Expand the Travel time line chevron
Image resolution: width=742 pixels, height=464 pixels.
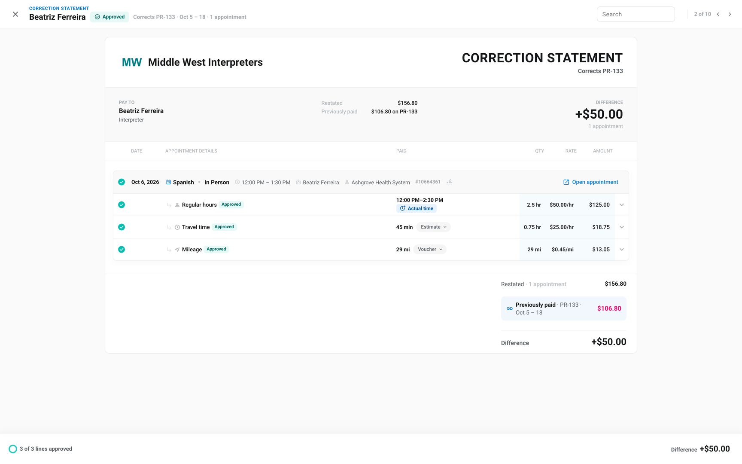point(621,227)
